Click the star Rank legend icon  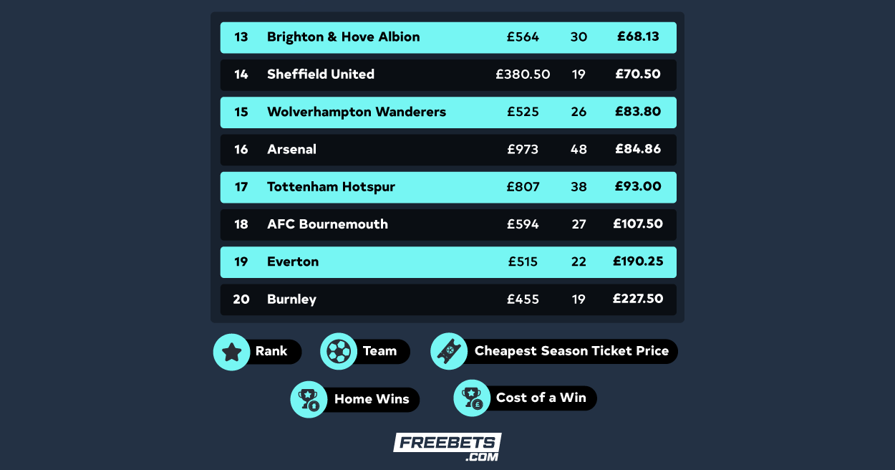pos(231,352)
